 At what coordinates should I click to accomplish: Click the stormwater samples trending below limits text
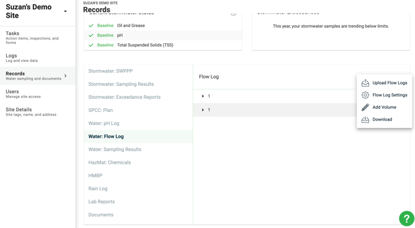point(331,26)
